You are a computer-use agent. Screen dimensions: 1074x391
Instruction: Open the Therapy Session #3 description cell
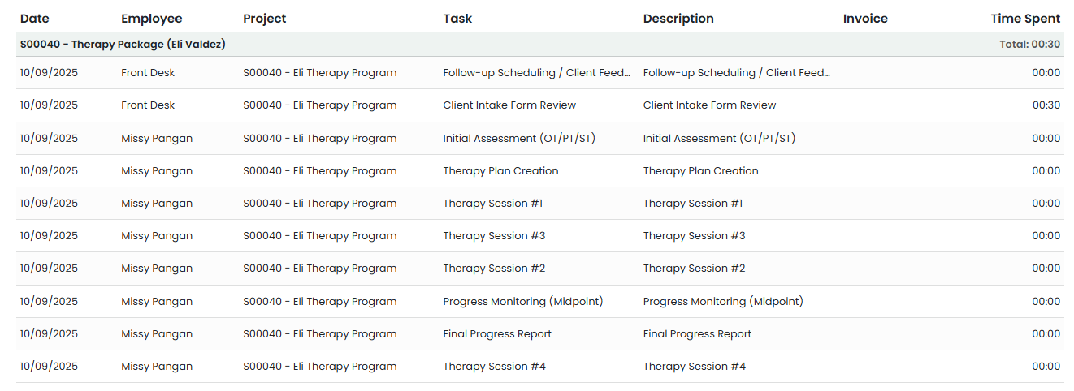pyautogui.click(x=694, y=236)
